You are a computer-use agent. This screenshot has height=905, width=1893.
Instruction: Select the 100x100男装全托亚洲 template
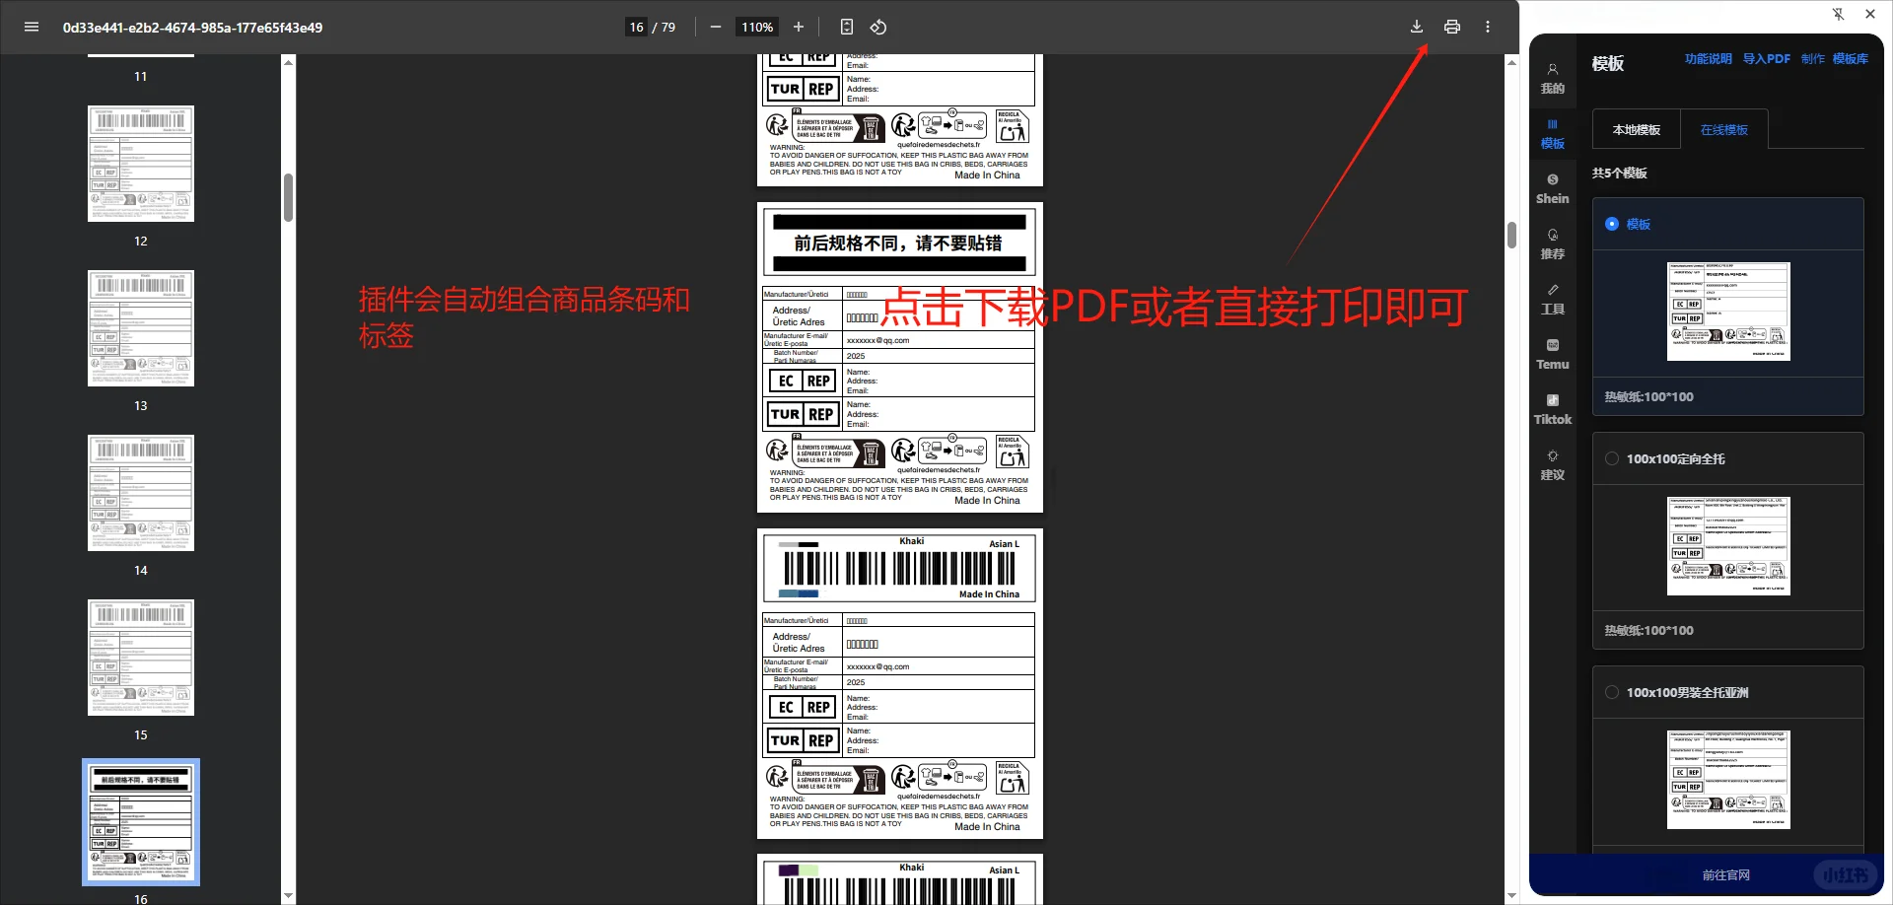tap(1612, 691)
